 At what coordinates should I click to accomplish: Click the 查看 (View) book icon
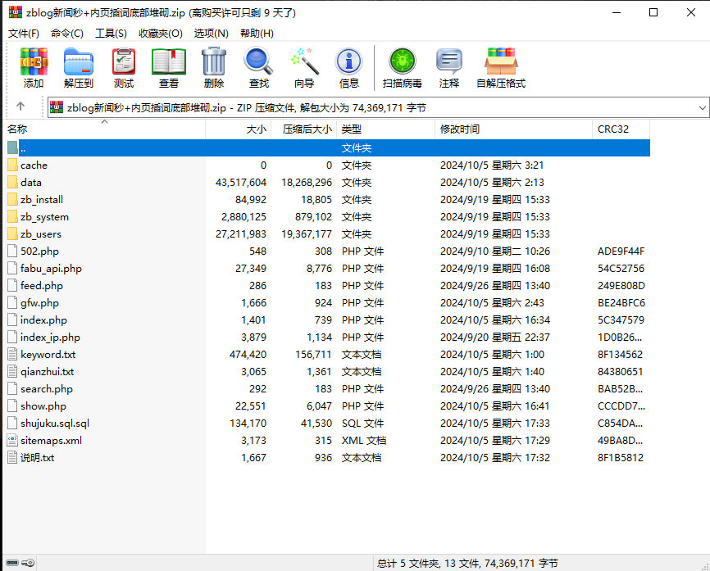168,61
